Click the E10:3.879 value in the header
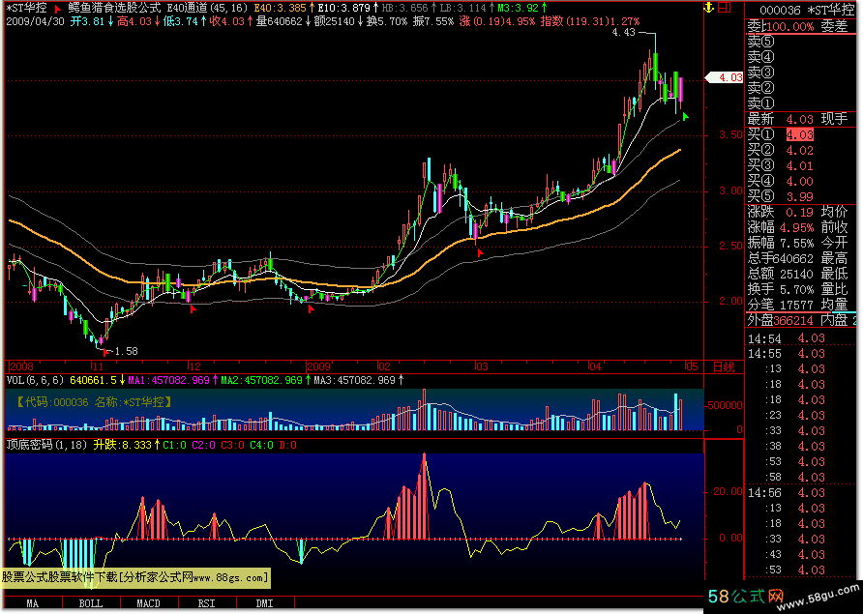 [344, 9]
